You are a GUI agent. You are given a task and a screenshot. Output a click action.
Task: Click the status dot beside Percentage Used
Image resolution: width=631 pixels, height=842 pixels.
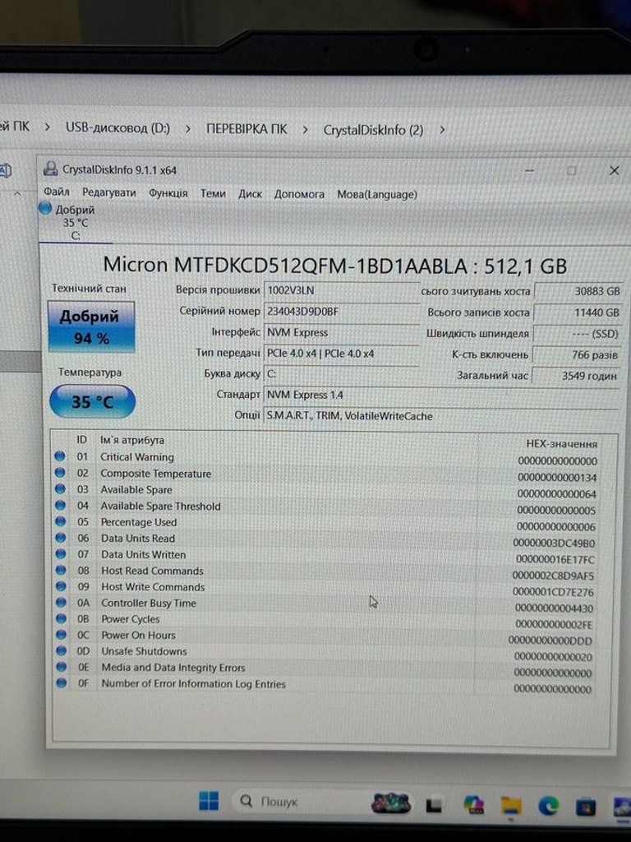tap(61, 521)
